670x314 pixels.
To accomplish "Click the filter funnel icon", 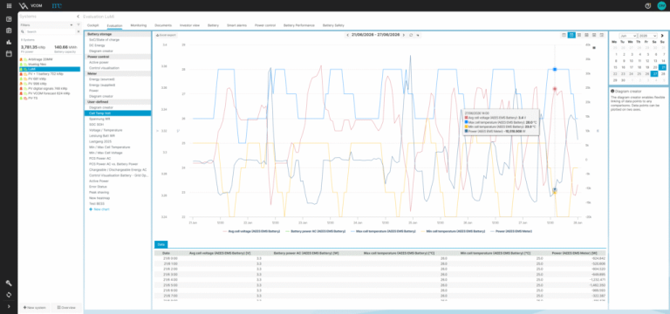I will coord(79,25).
